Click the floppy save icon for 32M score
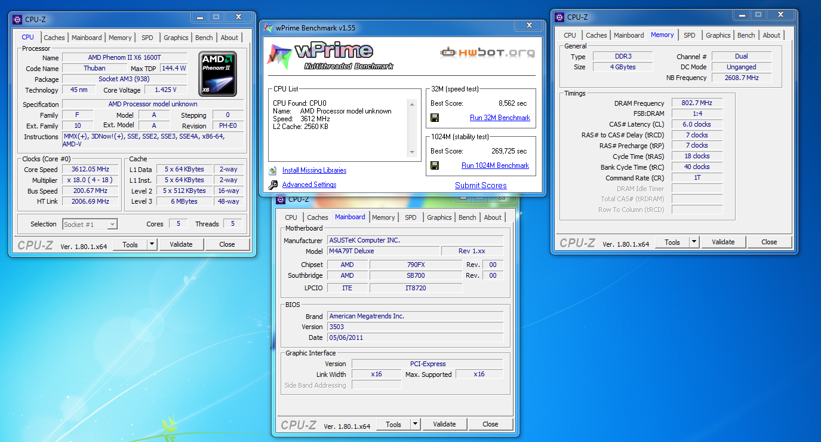 click(x=435, y=118)
